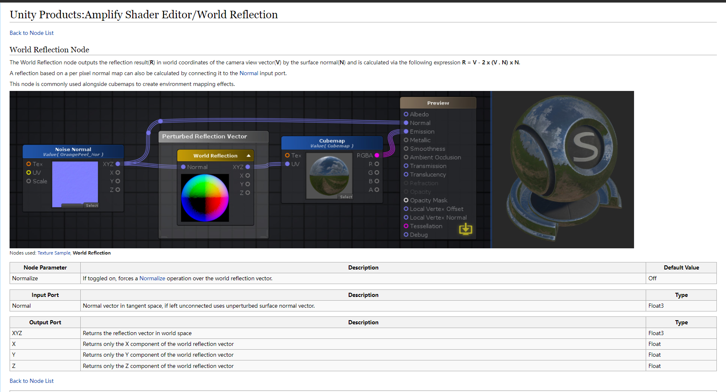Click the rainbow color wheel preview in World Reflection

205,198
